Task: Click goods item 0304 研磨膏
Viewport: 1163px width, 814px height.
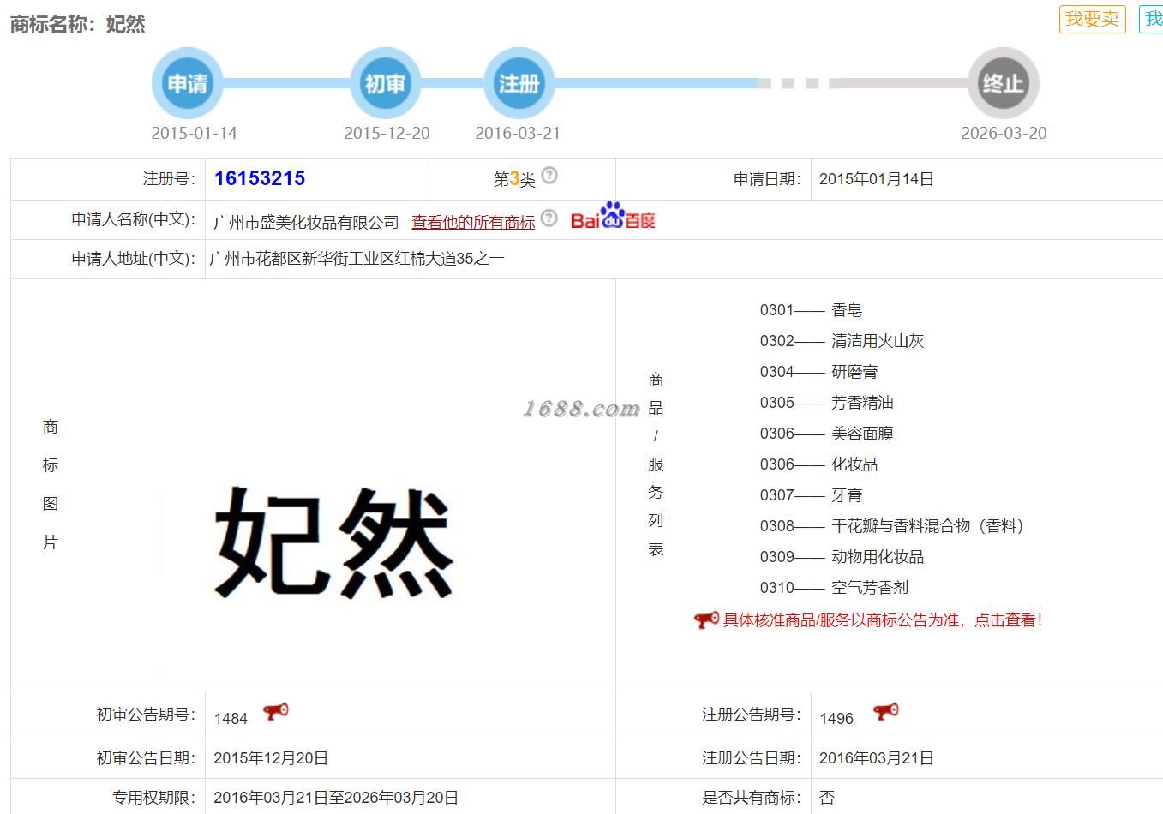Action: 818,372
